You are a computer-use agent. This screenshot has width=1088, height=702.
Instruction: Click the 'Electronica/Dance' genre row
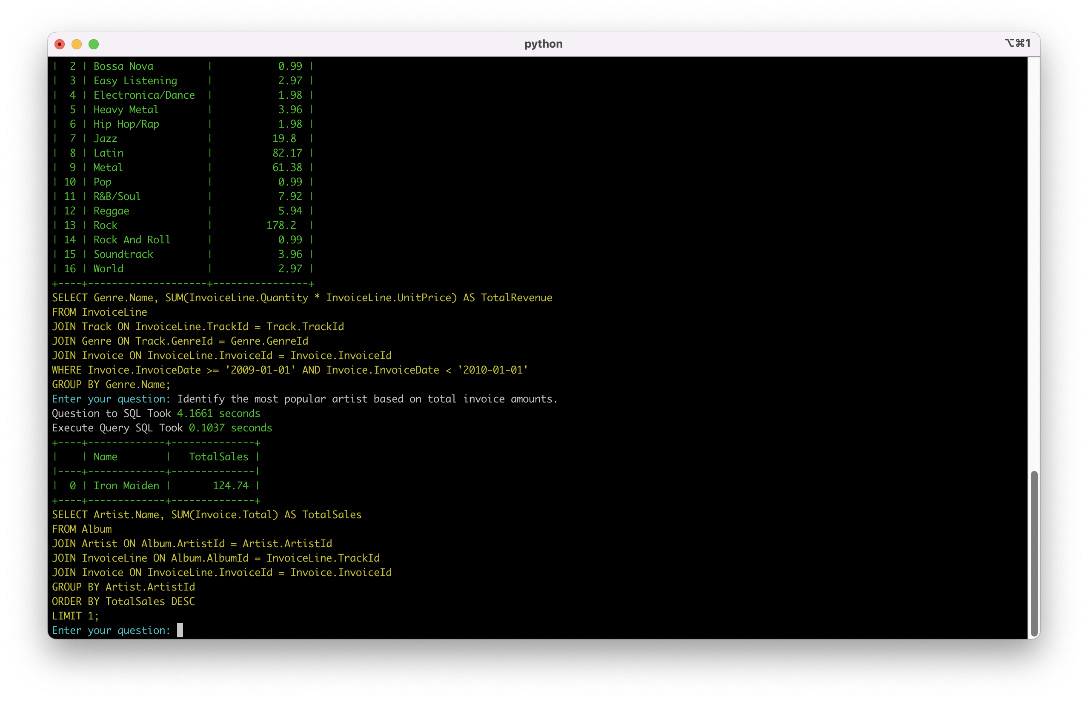click(183, 95)
